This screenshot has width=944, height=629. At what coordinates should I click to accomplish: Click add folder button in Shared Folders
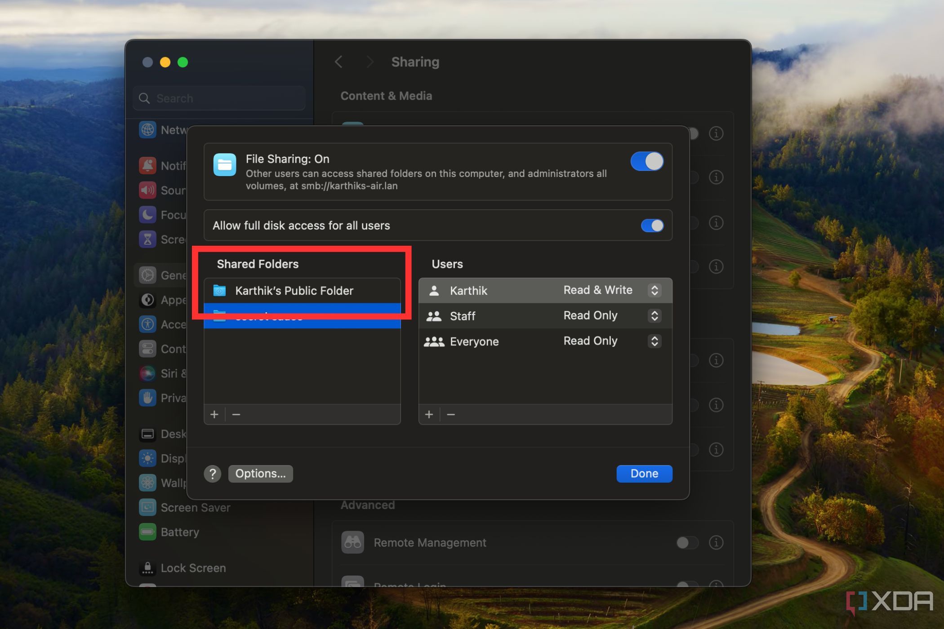[x=214, y=413]
